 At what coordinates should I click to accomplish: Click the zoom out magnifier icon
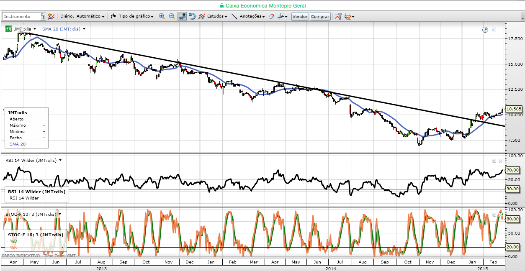point(172,16)
